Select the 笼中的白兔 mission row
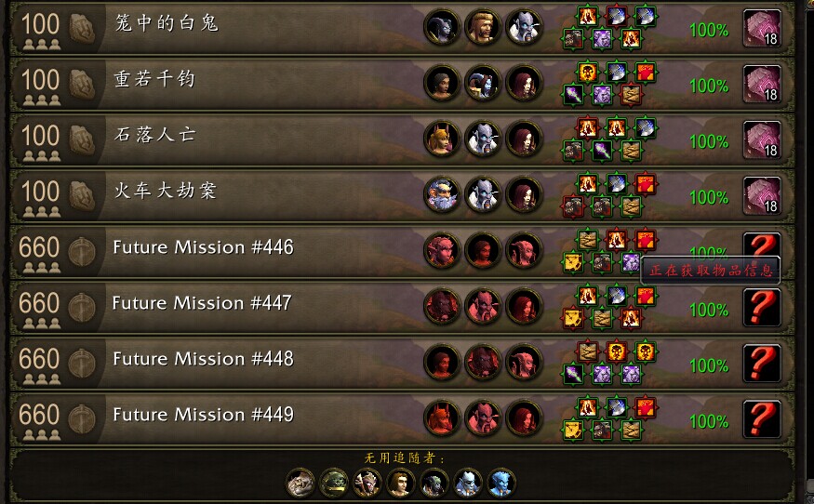Viewport: 814px width, 504px height. point(401,28)
